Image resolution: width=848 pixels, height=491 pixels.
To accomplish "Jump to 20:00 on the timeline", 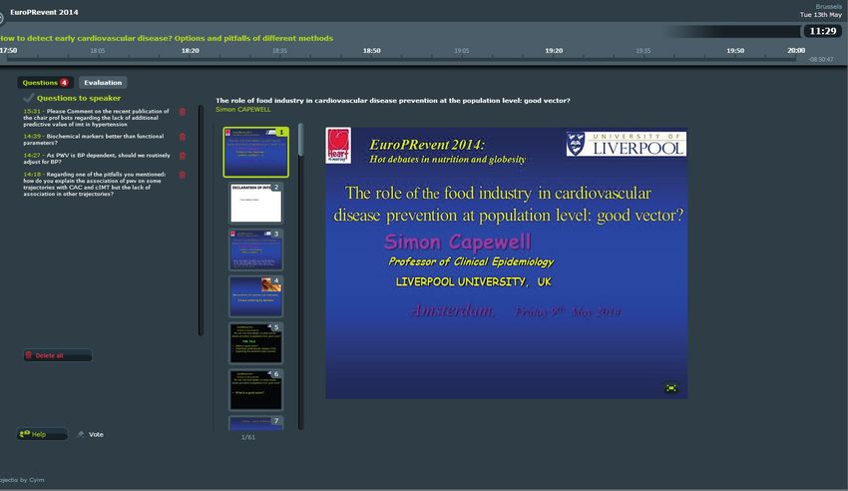I will [x=796, y=50].
